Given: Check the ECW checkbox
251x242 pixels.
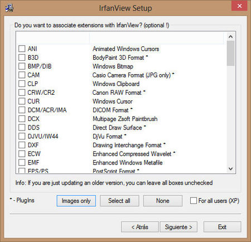Looking at the screenshot, I should (x=22, y=153).
